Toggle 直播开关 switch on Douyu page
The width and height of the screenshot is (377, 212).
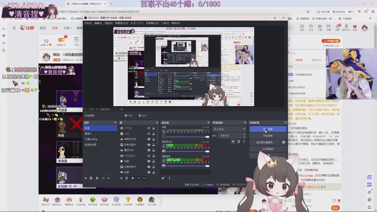(61, 40)
